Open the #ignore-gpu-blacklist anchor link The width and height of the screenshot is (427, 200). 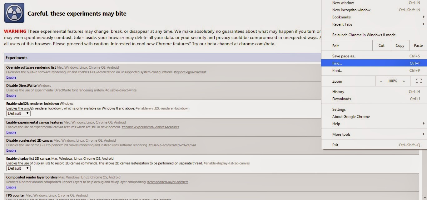click(x=190, y=72)
